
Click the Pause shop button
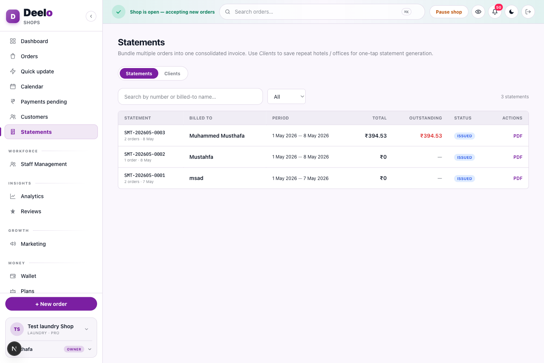(x=449, y=12)
